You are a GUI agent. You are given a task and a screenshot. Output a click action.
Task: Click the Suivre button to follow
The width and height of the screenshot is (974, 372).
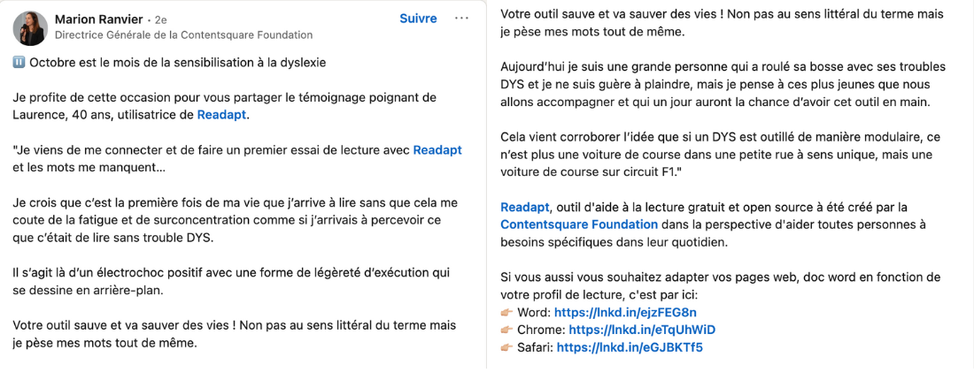(418, 19)
